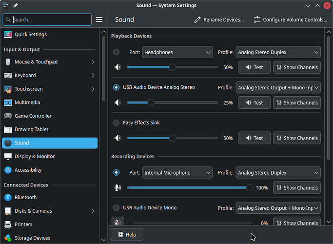Click the Search settings field
The width and height of the screenshot is (333, 244).
(47, 20)
